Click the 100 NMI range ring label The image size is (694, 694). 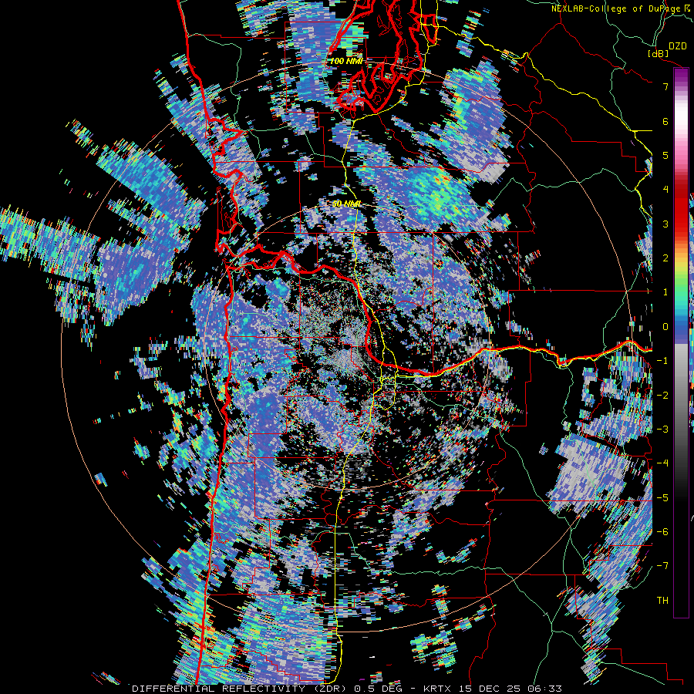[346, 61]
